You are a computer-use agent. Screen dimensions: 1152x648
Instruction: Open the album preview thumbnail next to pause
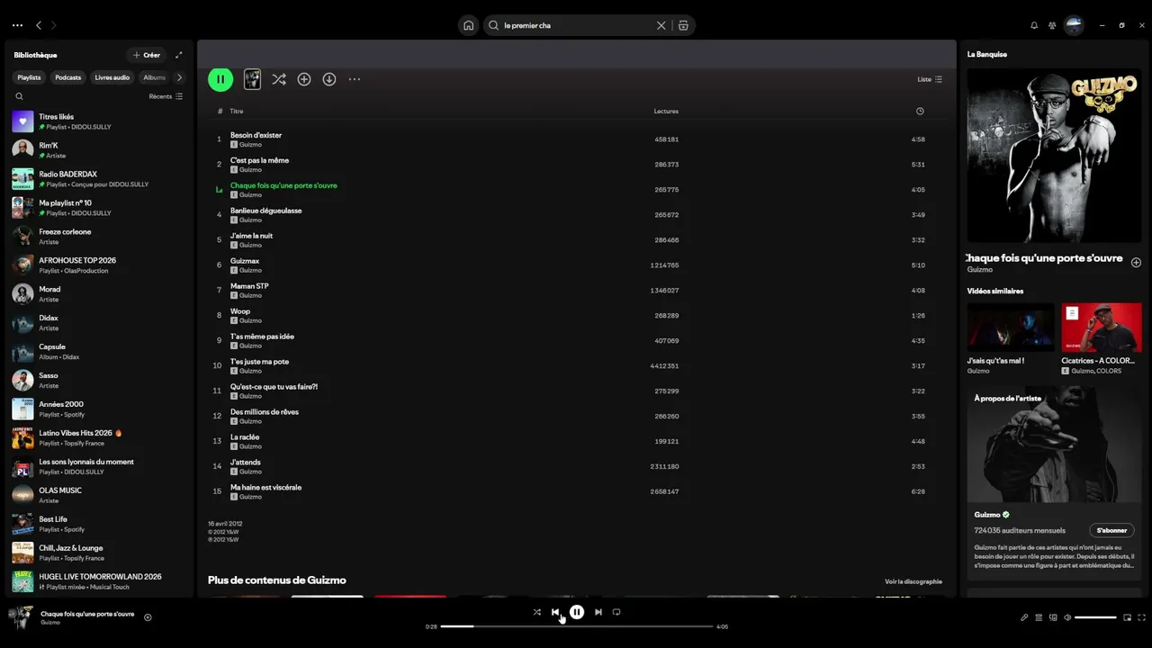(x=252, y=79)
